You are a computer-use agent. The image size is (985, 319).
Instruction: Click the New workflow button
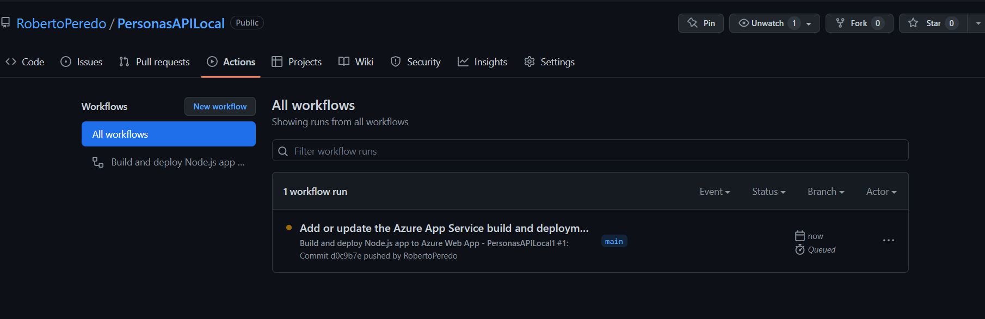220,107
